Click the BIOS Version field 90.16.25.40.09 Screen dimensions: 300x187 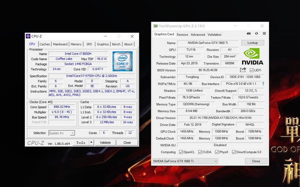[208, 70]
